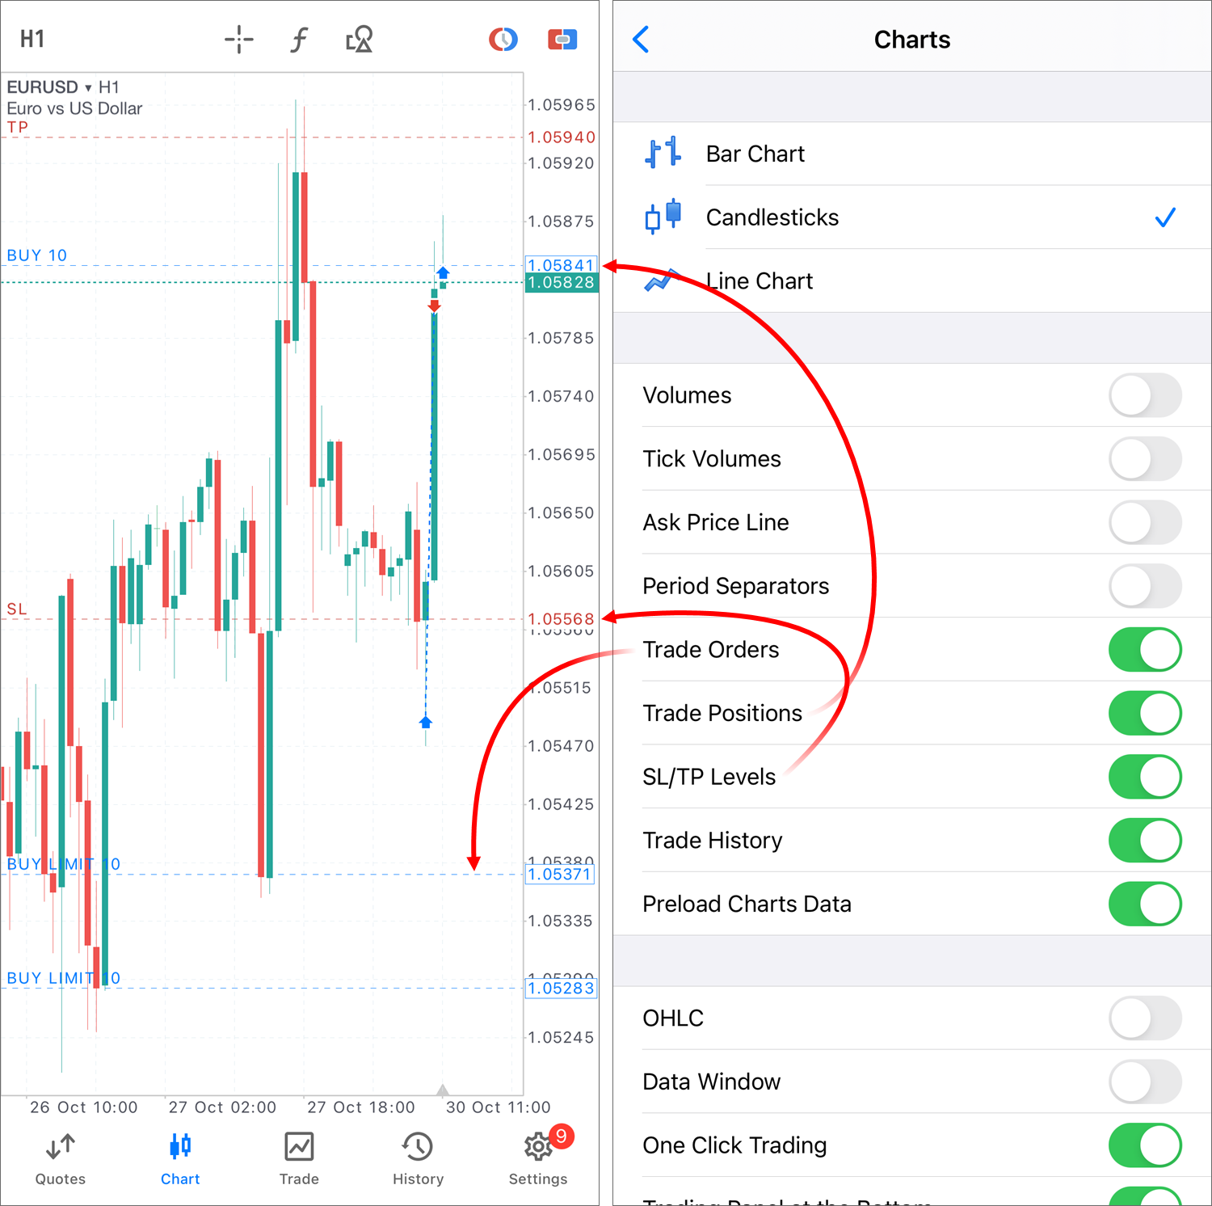
Task: Tap the pie chart account summary icon
Action: (503, 38)
